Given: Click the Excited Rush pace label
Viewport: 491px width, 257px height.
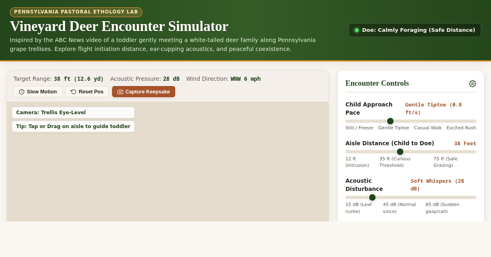Looking at the screenshot, I should 462,128.
